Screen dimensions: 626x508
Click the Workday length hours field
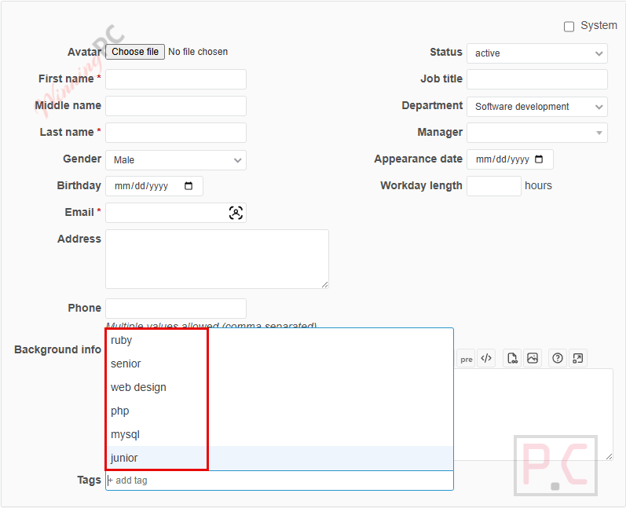[494, 186]
